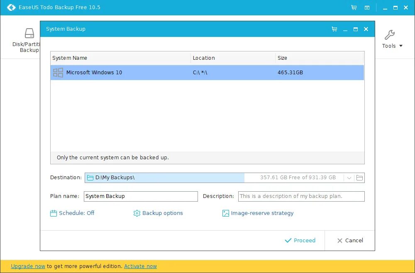The image size is (415, 273).
Task: Open Image-reserve strategy link
Action: click(x=258, y=213)
